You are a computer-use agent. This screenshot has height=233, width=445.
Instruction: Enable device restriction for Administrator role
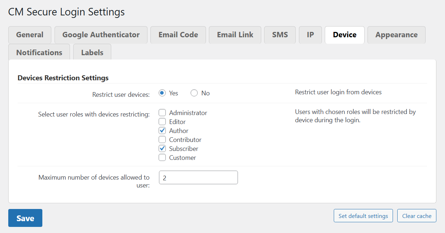162,113
